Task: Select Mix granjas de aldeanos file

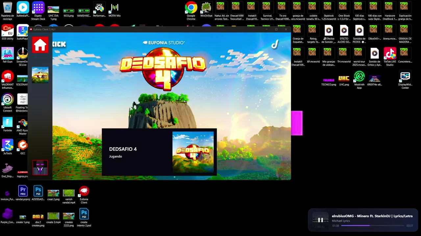Action: pos(329,57)
